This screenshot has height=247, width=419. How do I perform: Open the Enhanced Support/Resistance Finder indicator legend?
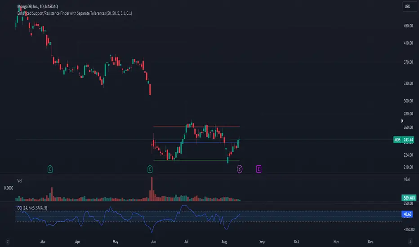coord(75,13)
